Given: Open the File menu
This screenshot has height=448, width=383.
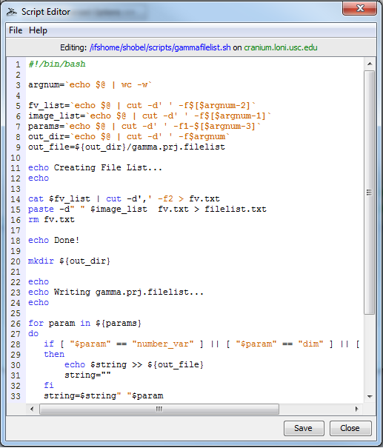Looking at the screenshot, I should (x=16, y=30).
